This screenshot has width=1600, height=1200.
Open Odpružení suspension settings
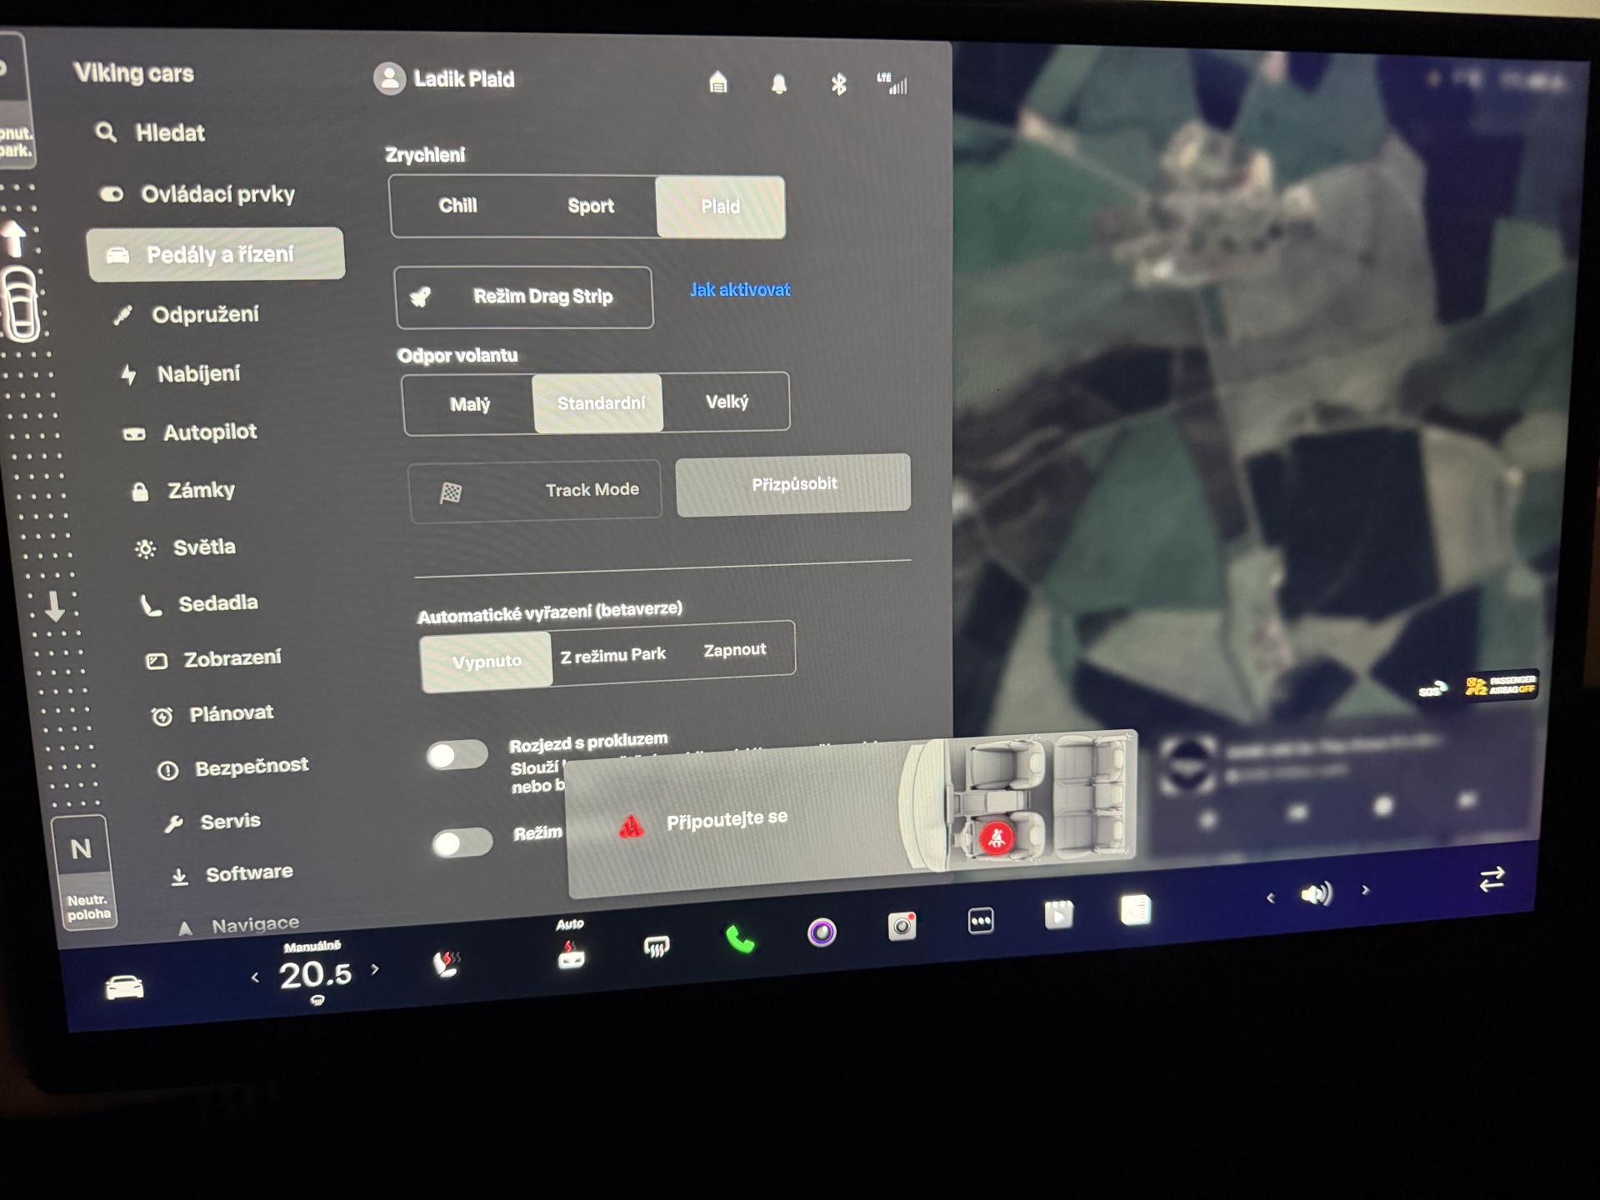(x=187, y=315)
